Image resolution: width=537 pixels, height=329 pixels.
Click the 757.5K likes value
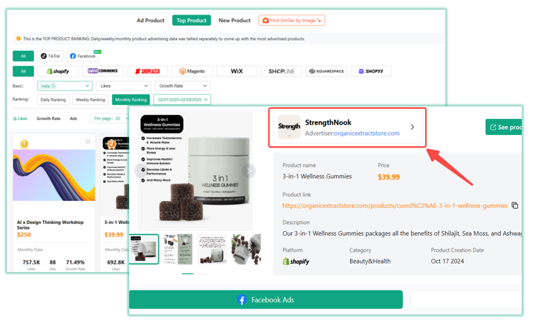pos(31,262)
